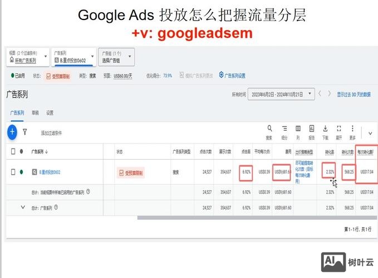Click the 添加过滤条件 filter field

click(51, 133)
